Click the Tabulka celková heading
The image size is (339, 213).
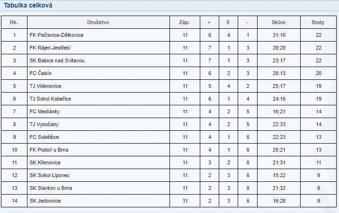coord(28,5)
